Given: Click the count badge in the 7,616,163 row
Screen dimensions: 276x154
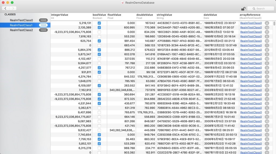Looking at the screenshot, I should [267, 36].
